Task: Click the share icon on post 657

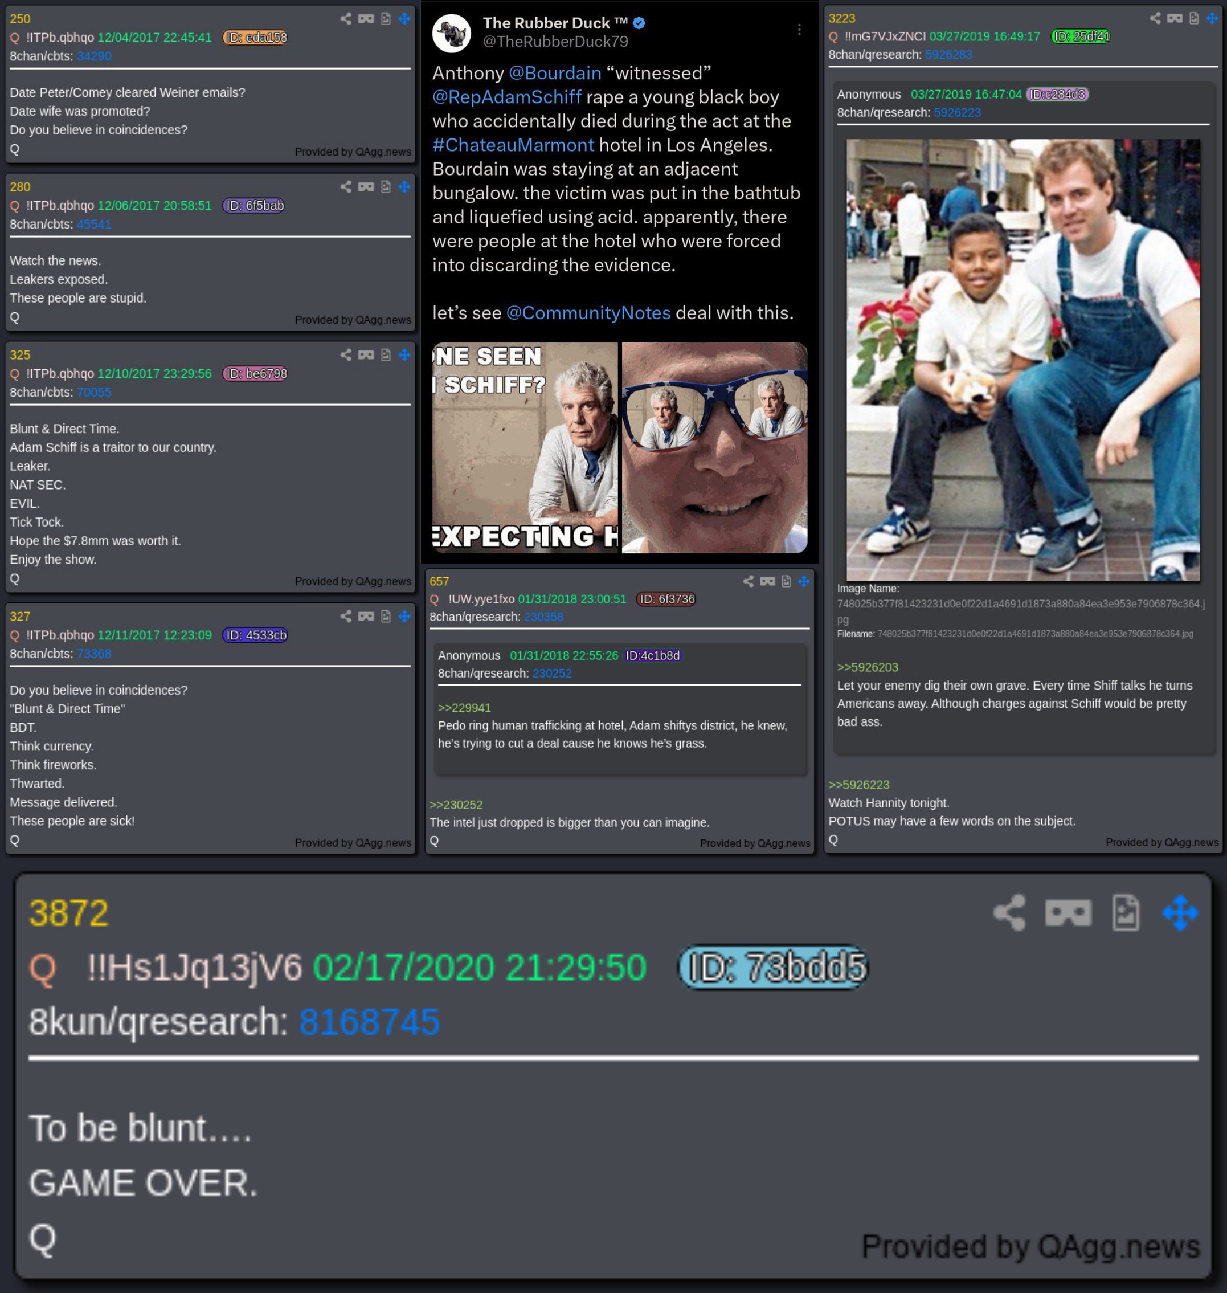Action: point(749,581)
